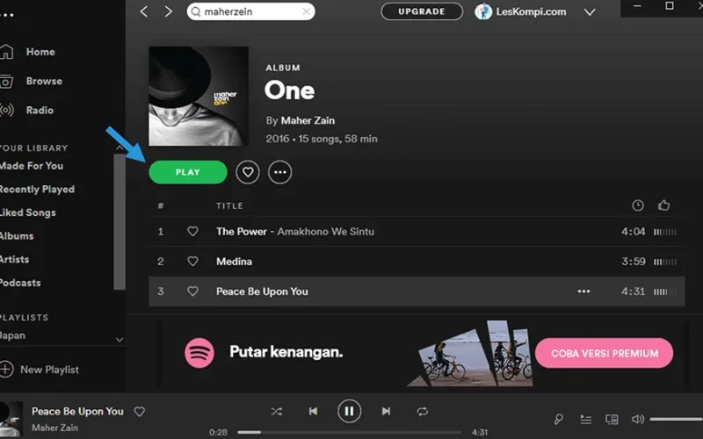Save album One with heart icon

pos(248,172)
